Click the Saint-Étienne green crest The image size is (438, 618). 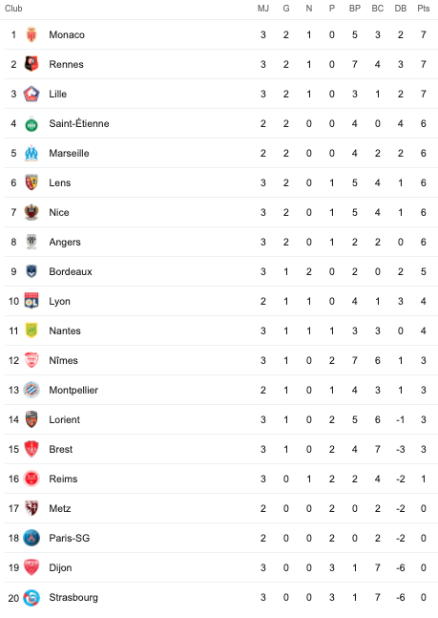31,124
